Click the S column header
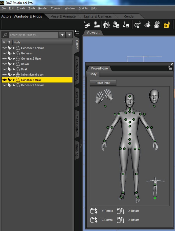The image size is (175, 231). [9, 43]
